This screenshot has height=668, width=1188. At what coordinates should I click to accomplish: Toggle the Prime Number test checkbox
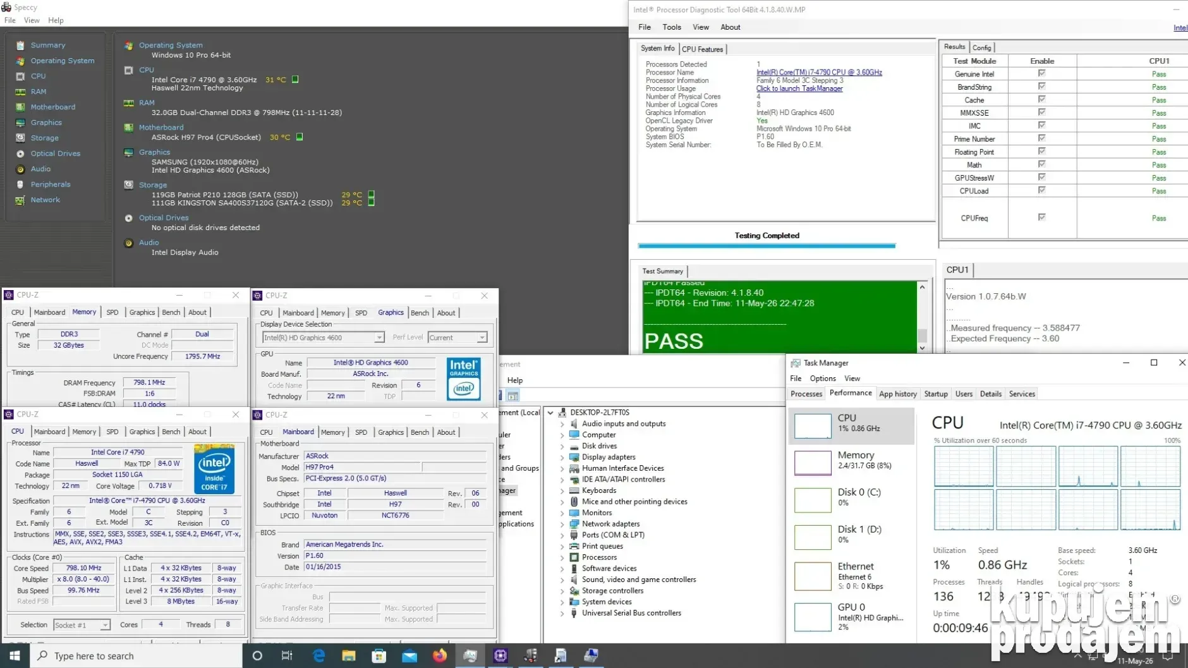coord(1041,138)
